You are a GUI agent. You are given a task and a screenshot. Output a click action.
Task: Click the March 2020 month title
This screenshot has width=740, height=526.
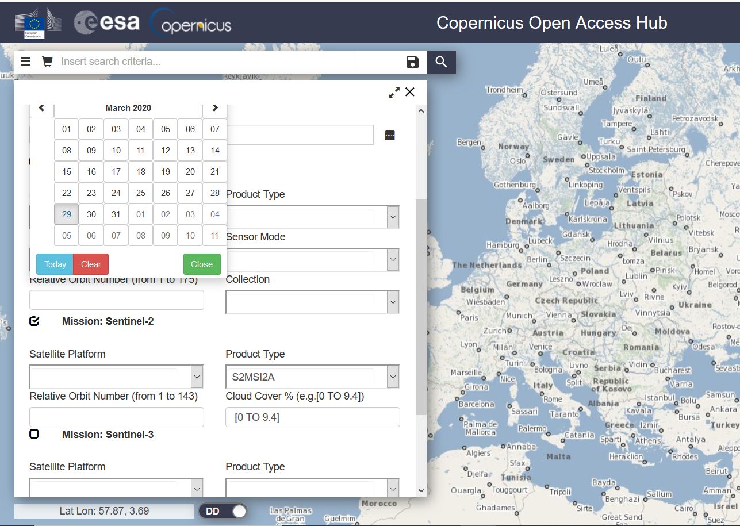128,108
